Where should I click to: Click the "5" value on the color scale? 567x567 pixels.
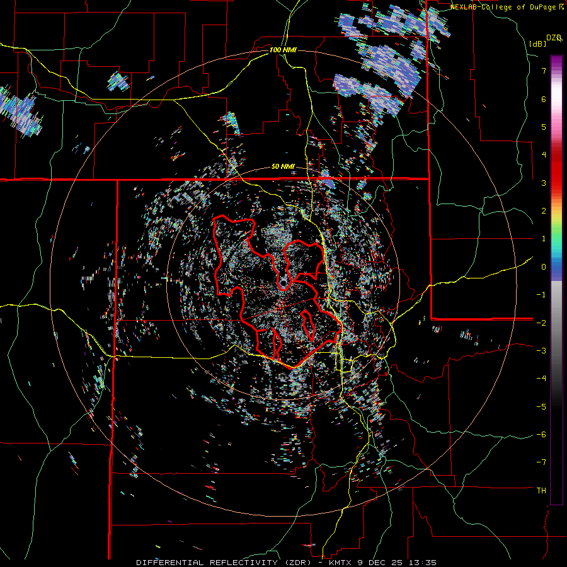(x=544, y=127)
